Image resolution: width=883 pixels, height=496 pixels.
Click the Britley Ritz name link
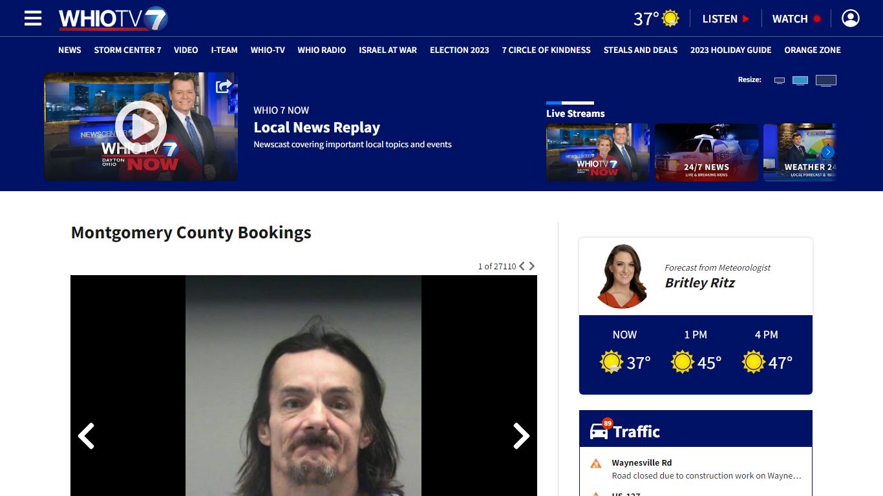click(x=700, y=283)
